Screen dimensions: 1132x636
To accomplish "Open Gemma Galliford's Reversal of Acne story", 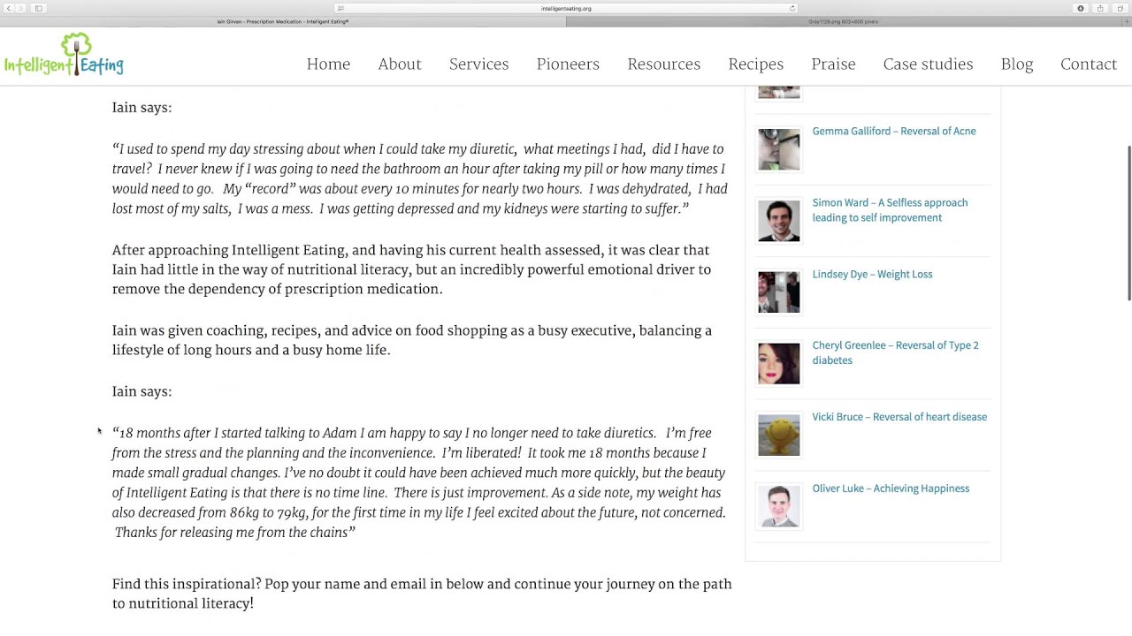I will tap(894, 132).
